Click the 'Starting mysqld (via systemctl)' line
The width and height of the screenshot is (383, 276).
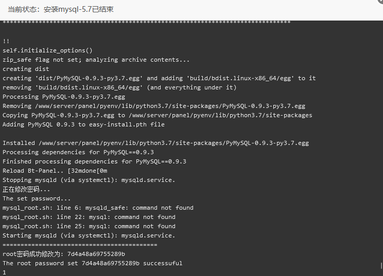pos(89,235)
